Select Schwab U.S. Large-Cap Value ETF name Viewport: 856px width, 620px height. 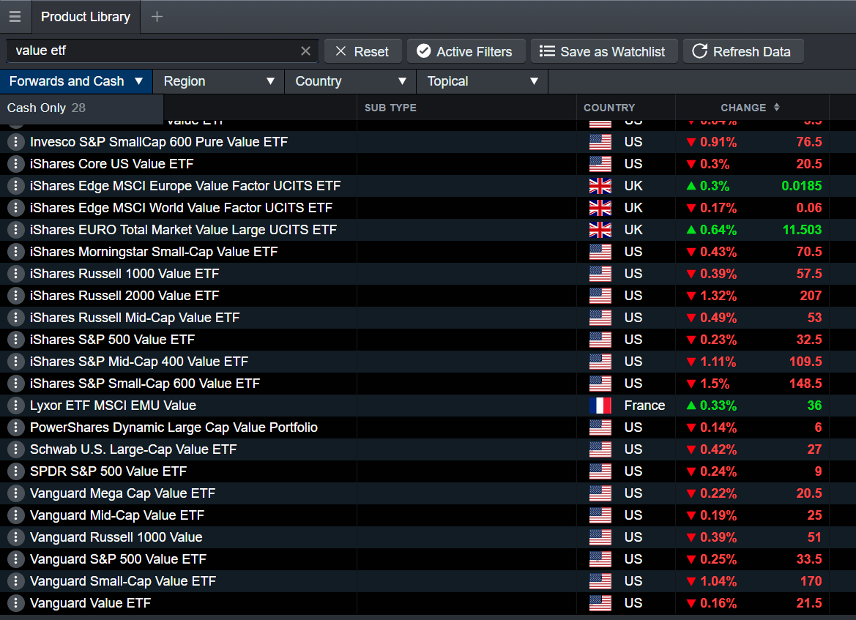[133, 449]
